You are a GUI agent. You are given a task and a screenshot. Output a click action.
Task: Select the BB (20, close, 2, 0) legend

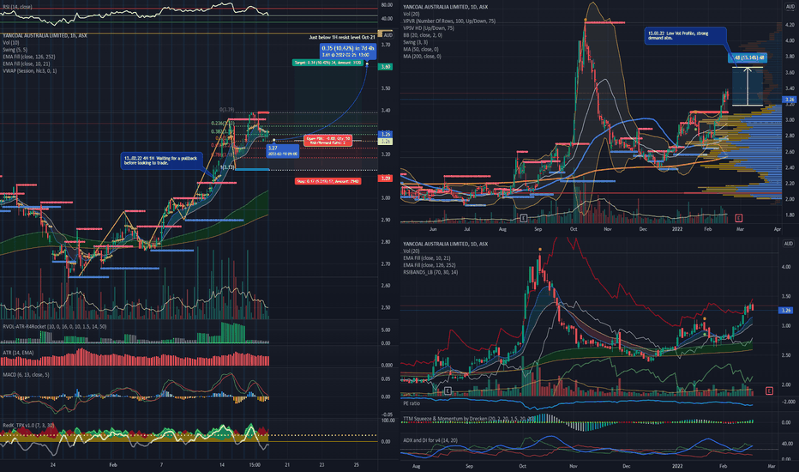tap(423, 36)
